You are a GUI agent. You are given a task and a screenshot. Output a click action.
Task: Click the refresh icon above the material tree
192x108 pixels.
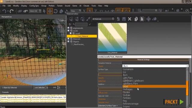coord(70,24)
